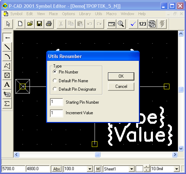
Task: Click the Renumber 123 toolbar icon
Action: [x=143, y=24]
